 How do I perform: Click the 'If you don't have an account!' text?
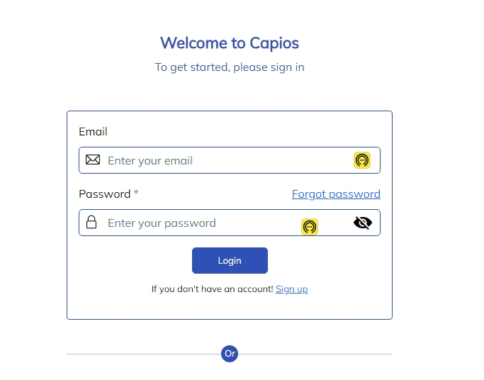click(213, 289)
